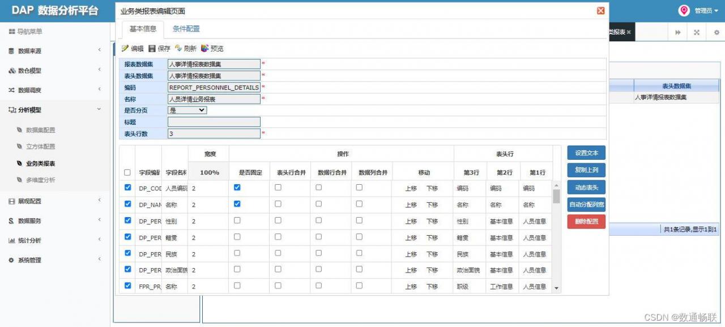Viewport: 725px width, 327px height.
Task: Click 下移 in the 人员编码 row
Action: [x=432, y=189]
